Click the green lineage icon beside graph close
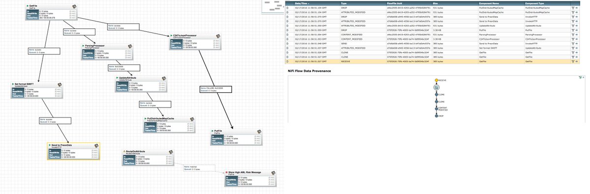This screenshot has width=590, height=194. (x=580, y=77)
